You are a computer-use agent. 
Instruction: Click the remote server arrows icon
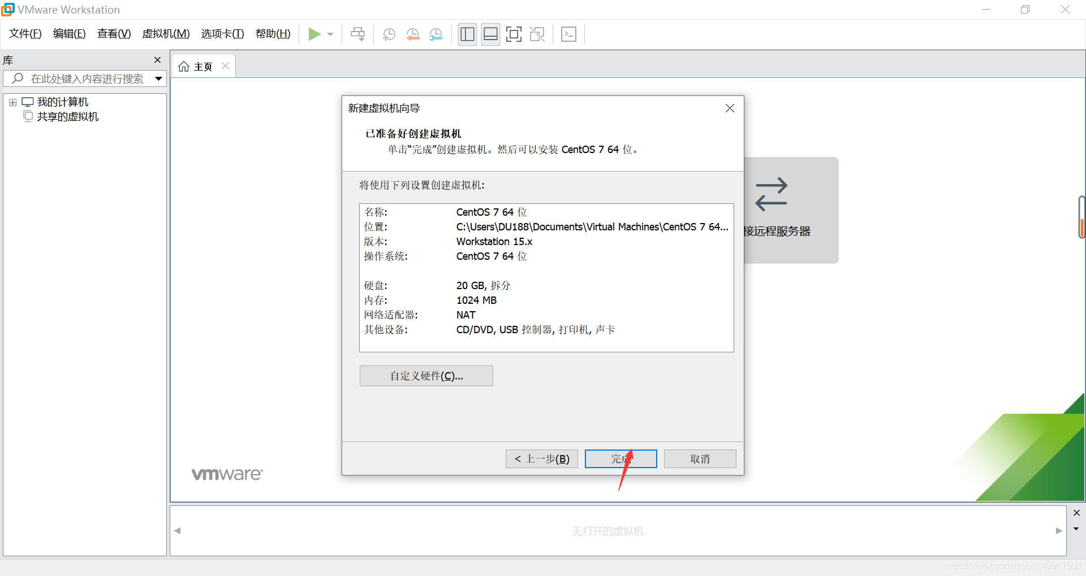(771, 194)
